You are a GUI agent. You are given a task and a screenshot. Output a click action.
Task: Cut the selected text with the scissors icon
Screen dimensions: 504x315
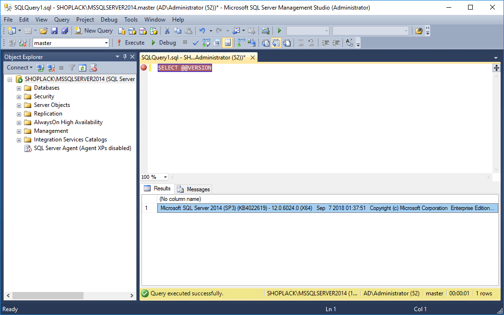coord(167,31)
